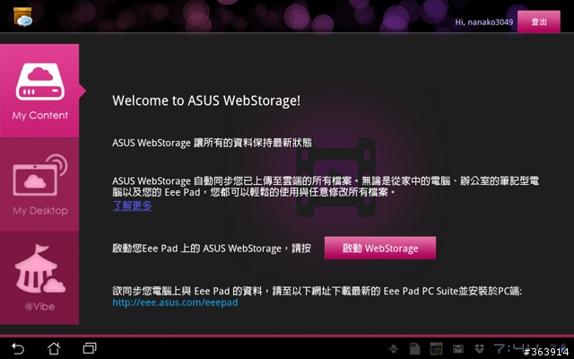Open the browser window sync notification icon
The height and width of the screenshot is (359, 574).
tap(436, 349)
